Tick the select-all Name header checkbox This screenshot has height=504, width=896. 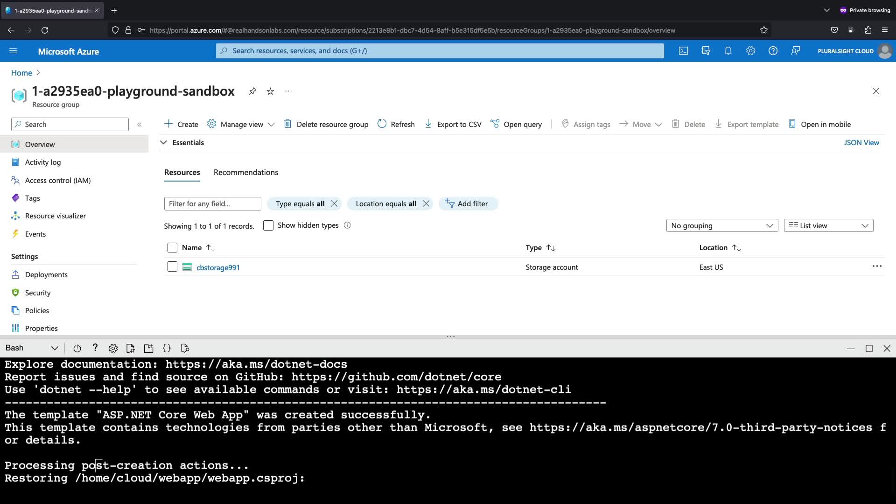(172, 248)
